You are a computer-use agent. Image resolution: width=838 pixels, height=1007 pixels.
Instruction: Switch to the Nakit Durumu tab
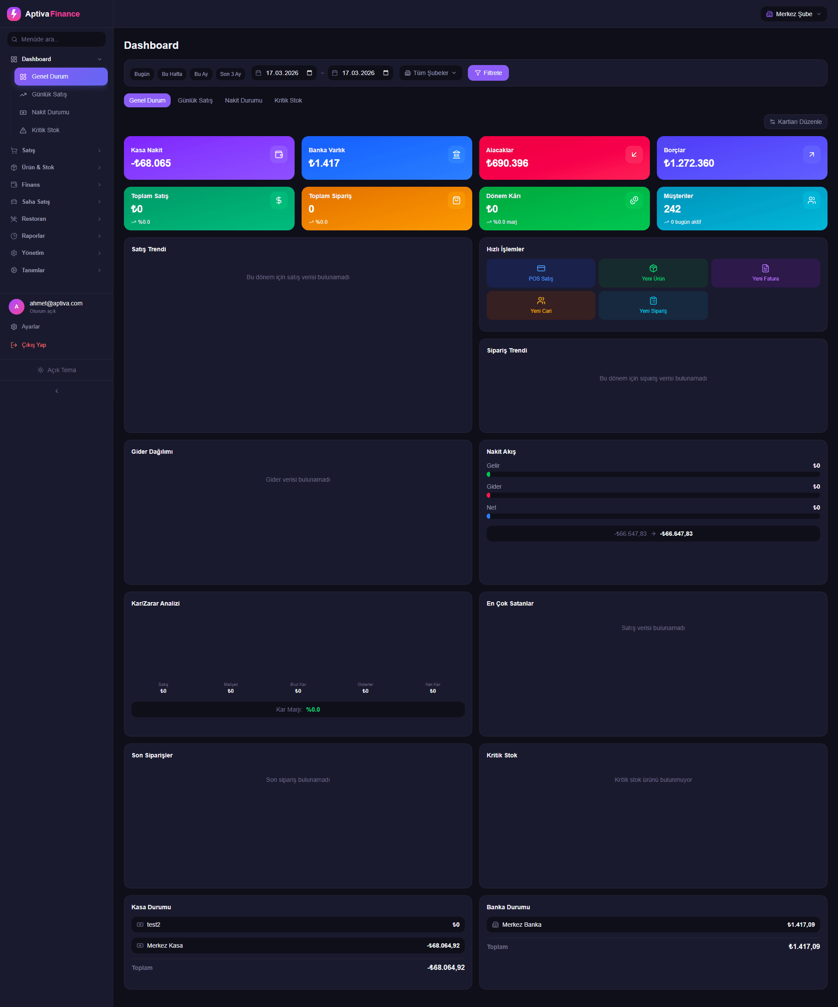pos(243,100)
